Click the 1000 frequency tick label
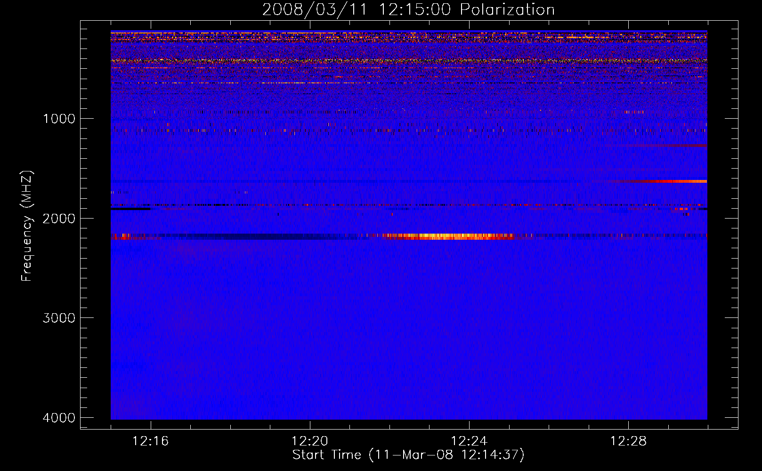The image size is (762, 471). (59, 119)
